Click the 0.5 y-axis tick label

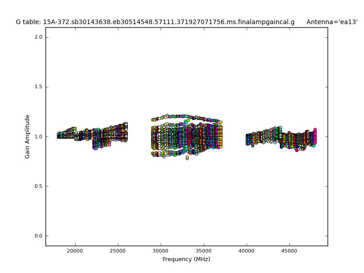click(39, 186)
